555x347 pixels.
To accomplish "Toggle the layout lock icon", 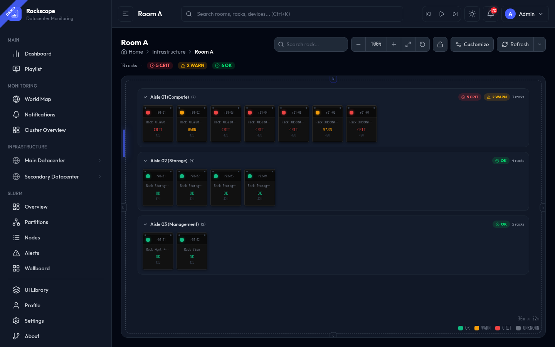I will tap(440, 44).
